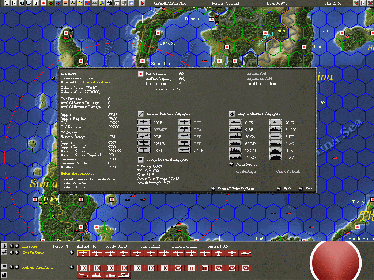Select the 9 BB battleship icon
This screenshot has height=280, width=374.
tap(235, 129)
